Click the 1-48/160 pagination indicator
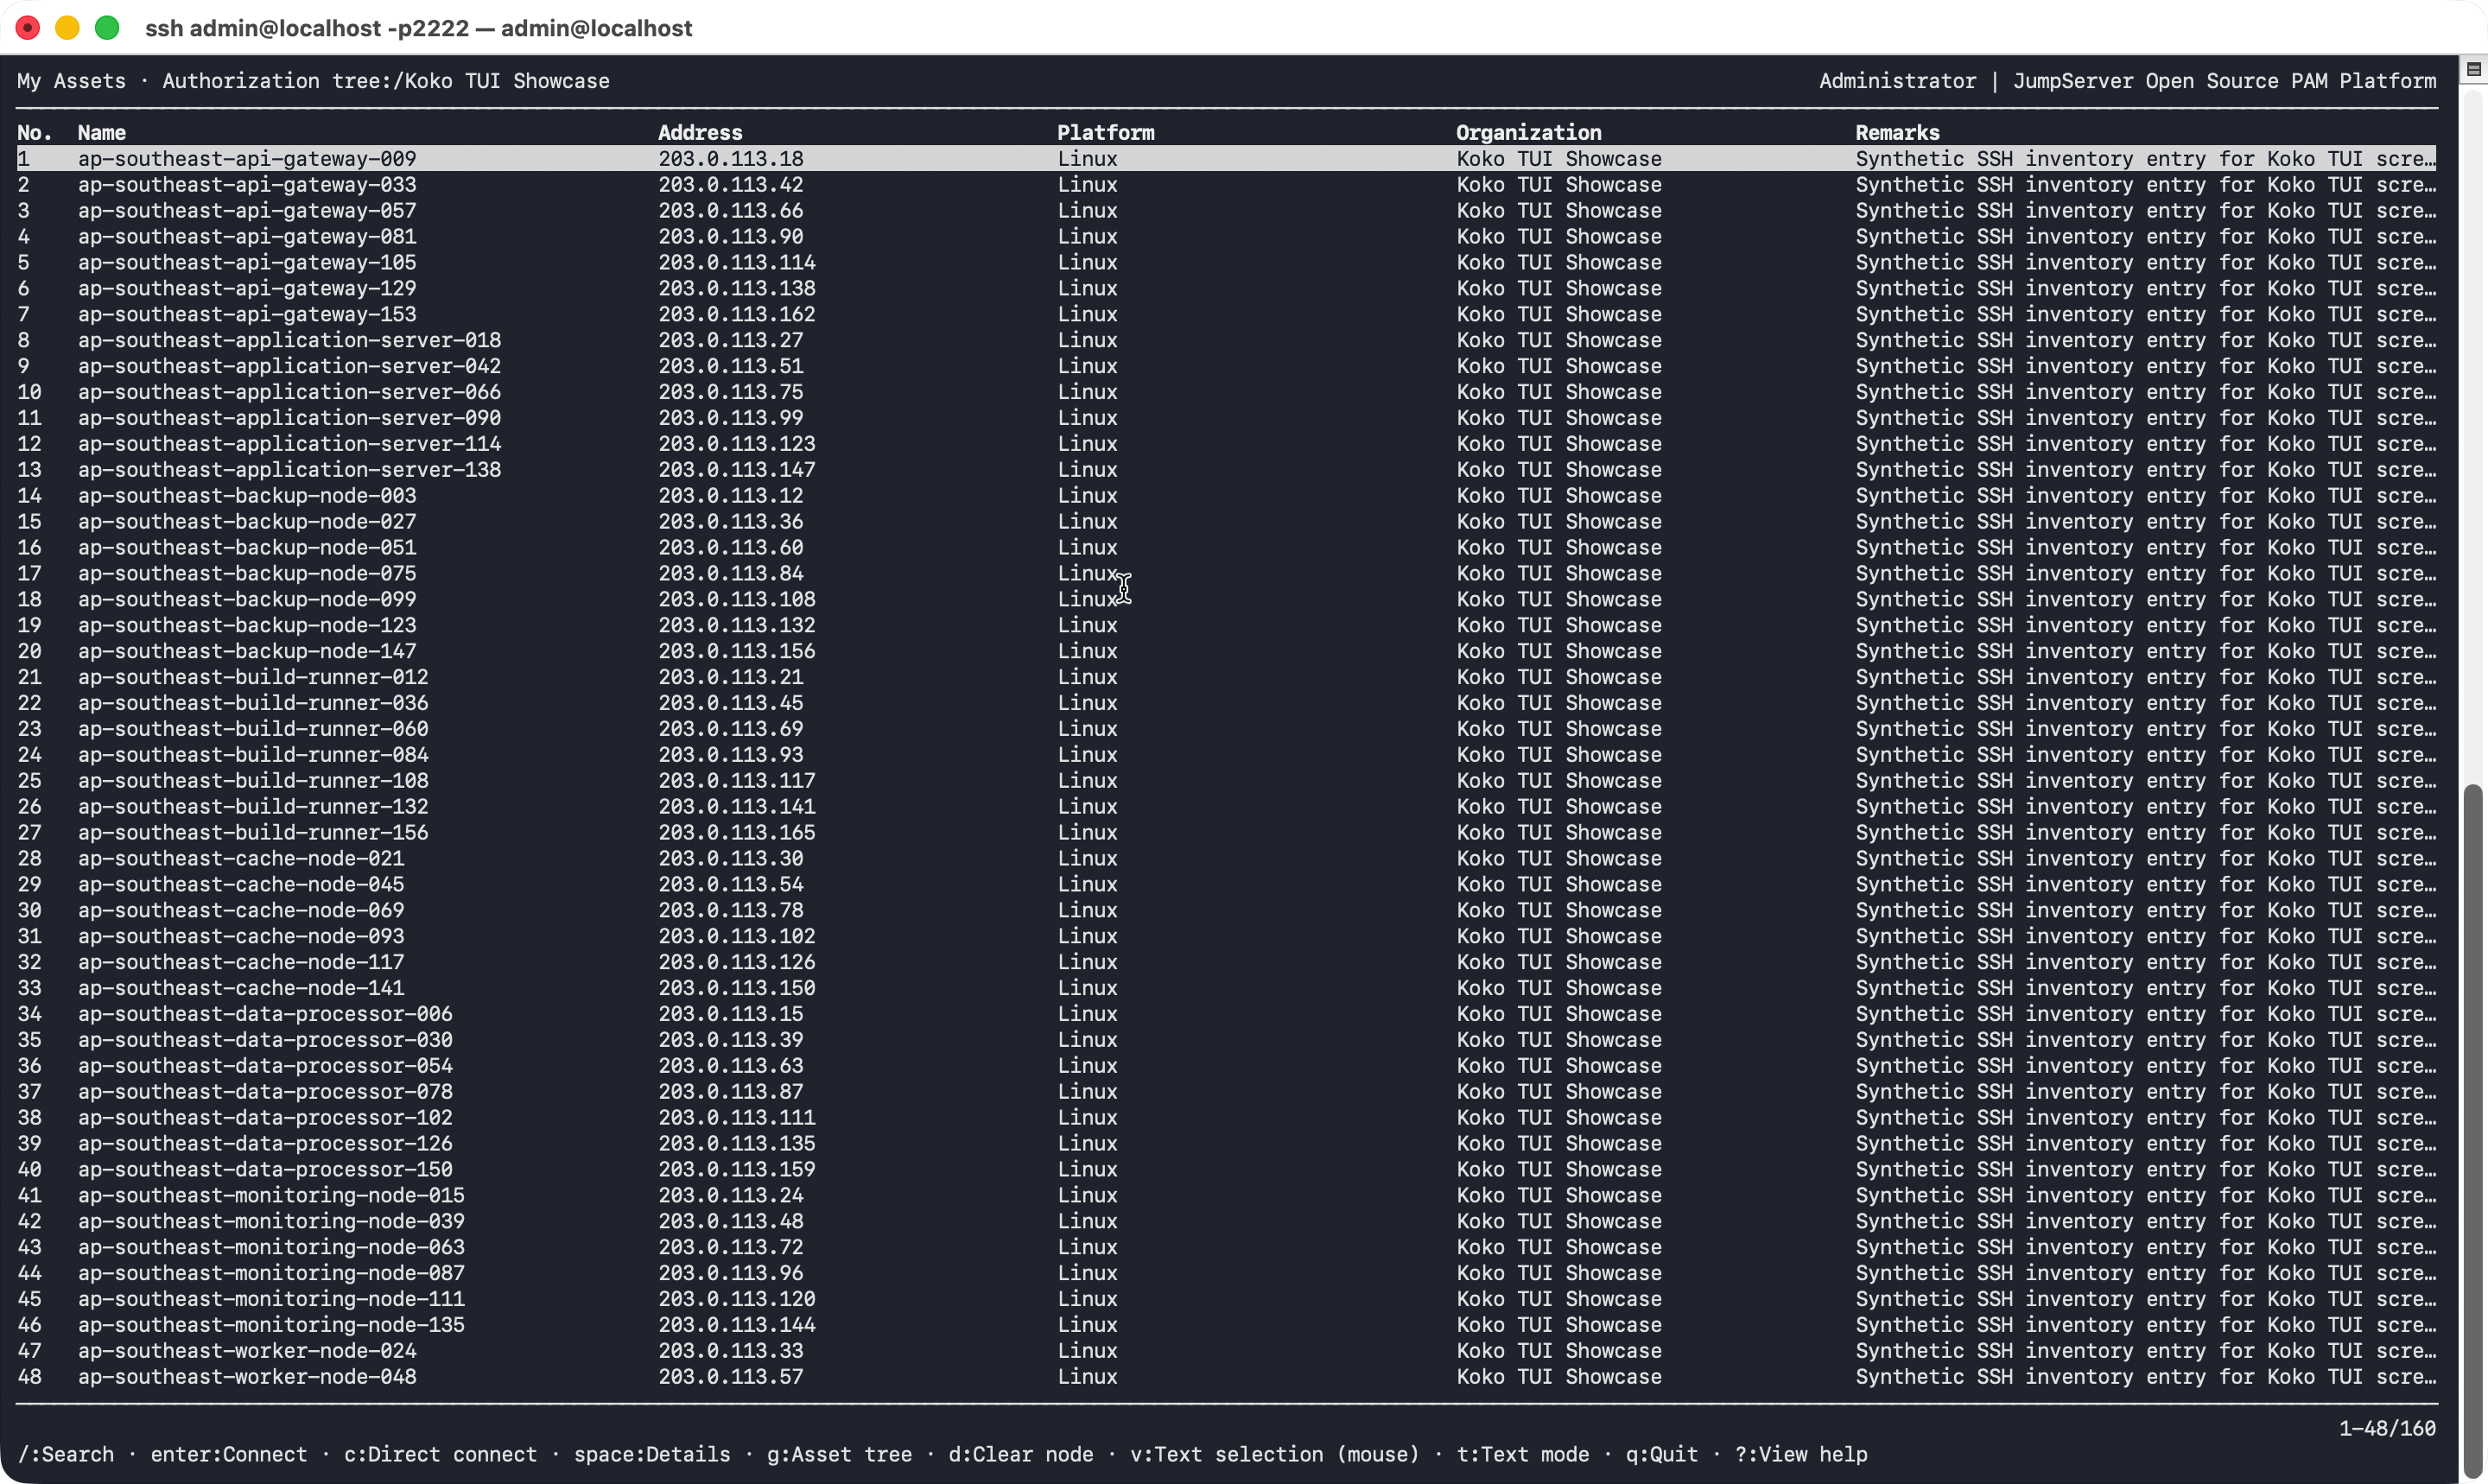The image size is (2488, 1484). click(x=2387, y=1428)
